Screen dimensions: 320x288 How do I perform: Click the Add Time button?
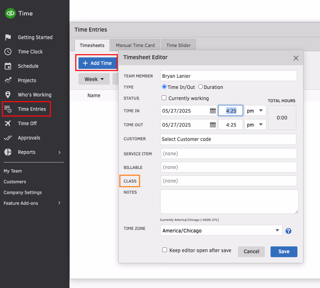coord(97,63)
